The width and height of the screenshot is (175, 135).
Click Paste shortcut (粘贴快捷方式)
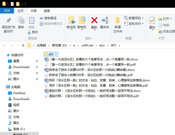point(51,23)
